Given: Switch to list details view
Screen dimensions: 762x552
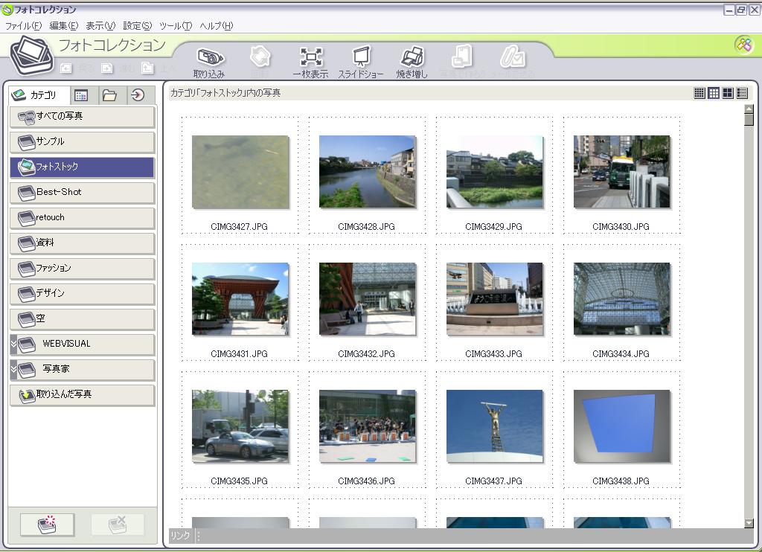Looking at the screenshot, I should tap(742, 93).
